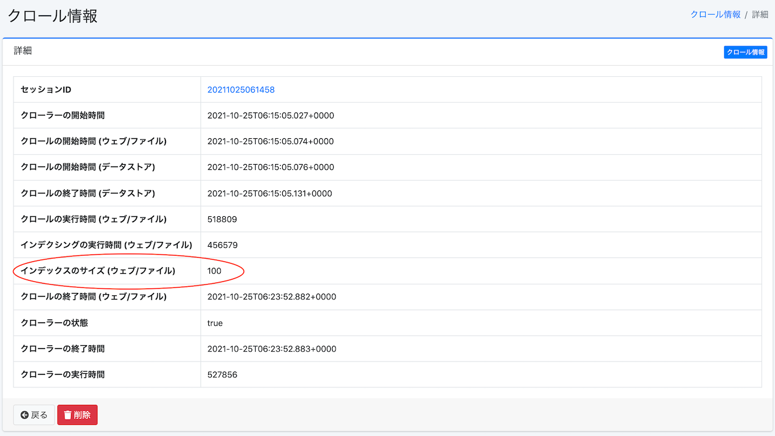Click the クロール情報 page heading
This screenshot has height=436, width=775.
[53, 16]
